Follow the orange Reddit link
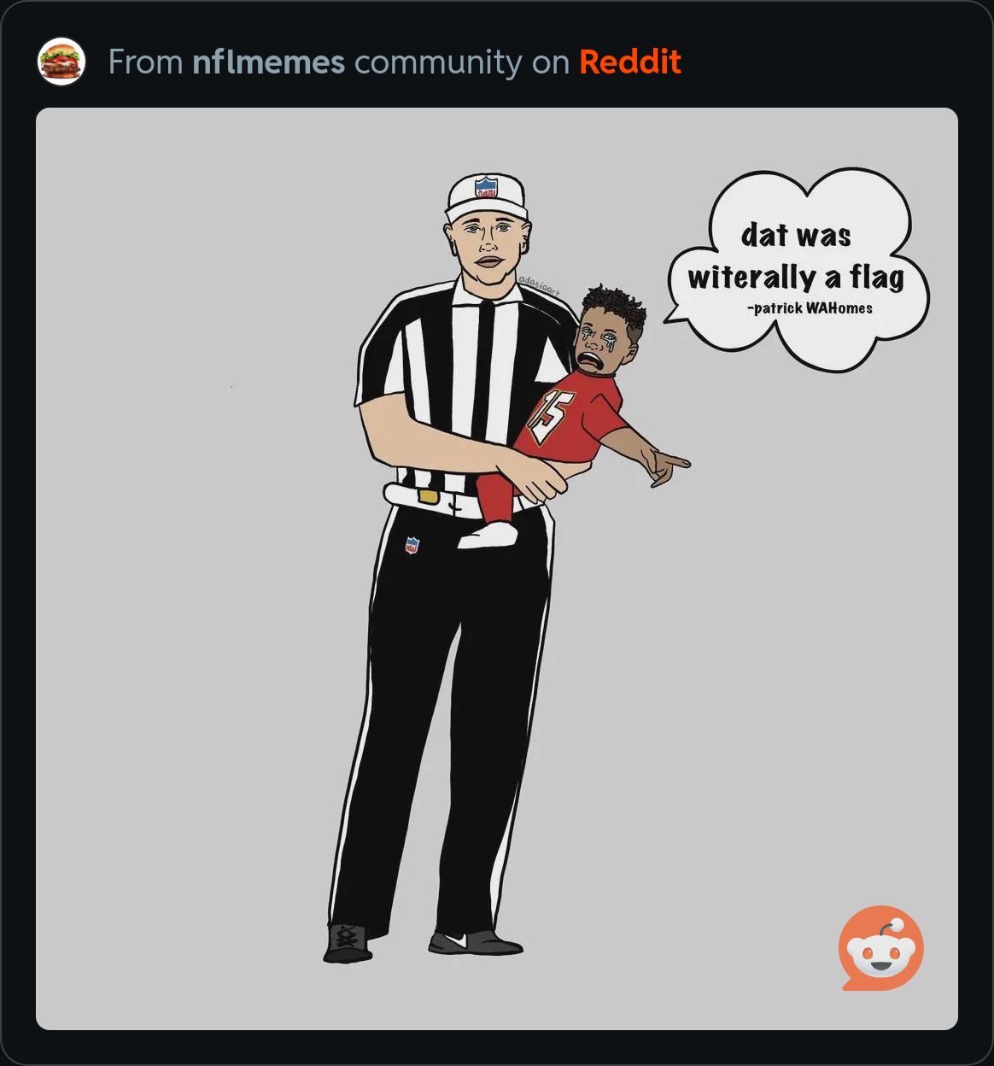994x1066 pixels. 630,61
